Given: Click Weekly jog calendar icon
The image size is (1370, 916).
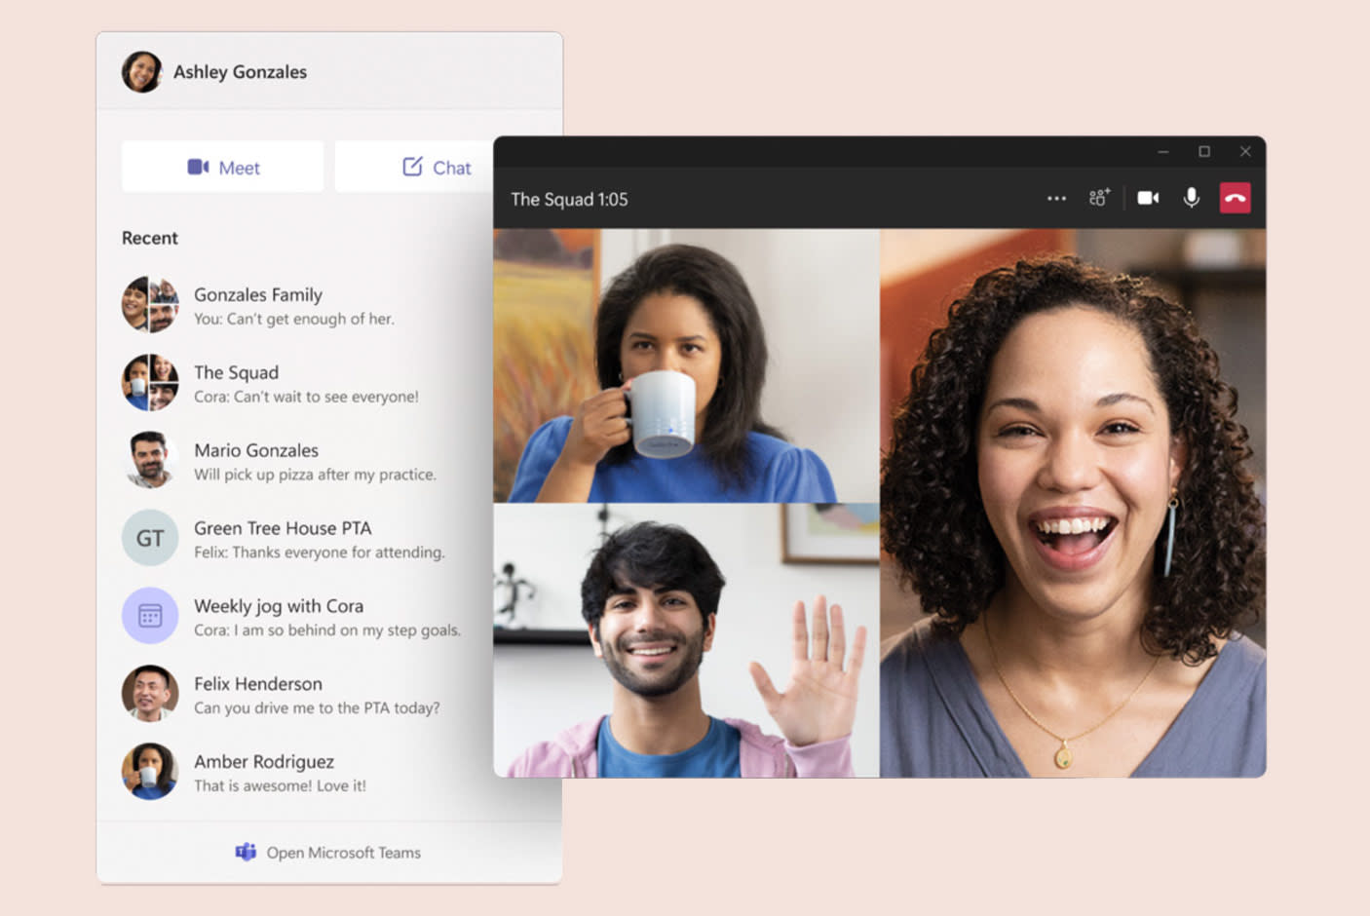Looking at the screenshot, I should click(150, 616).
